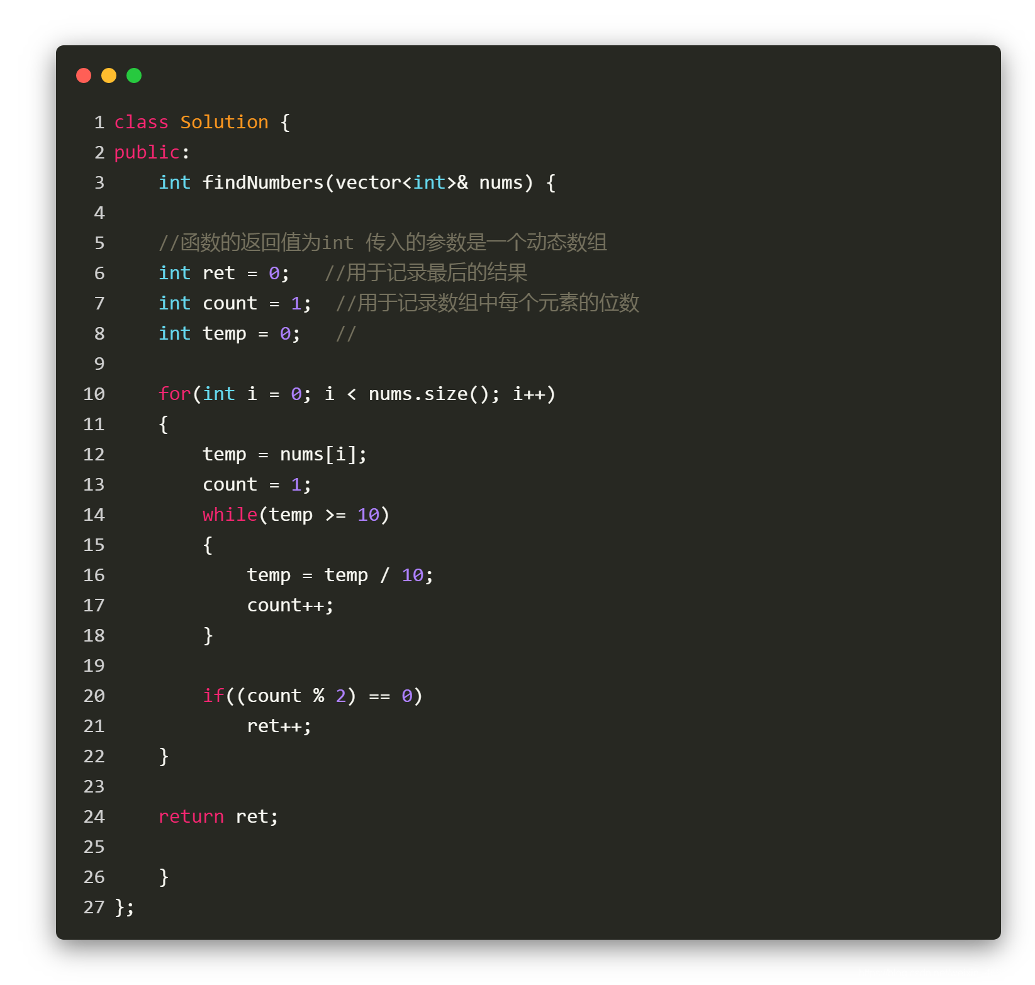This screenshot has width=1035, height=985.
Task: Click 'temp / 10' expression on line 16
Action: coord(374,575)
